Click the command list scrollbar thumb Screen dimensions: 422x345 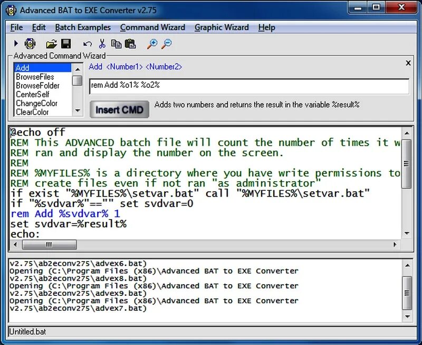pyautogui.click(x=78, y=81)
